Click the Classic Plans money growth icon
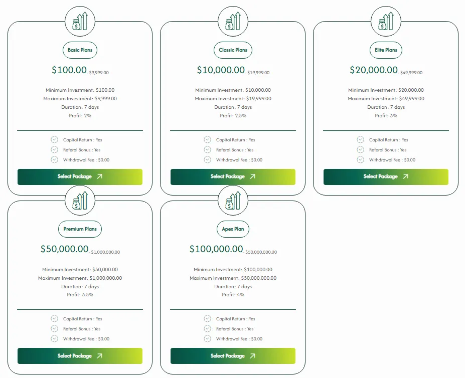The height and width of the screenshot is (378, 465). (x=233, y=22)
